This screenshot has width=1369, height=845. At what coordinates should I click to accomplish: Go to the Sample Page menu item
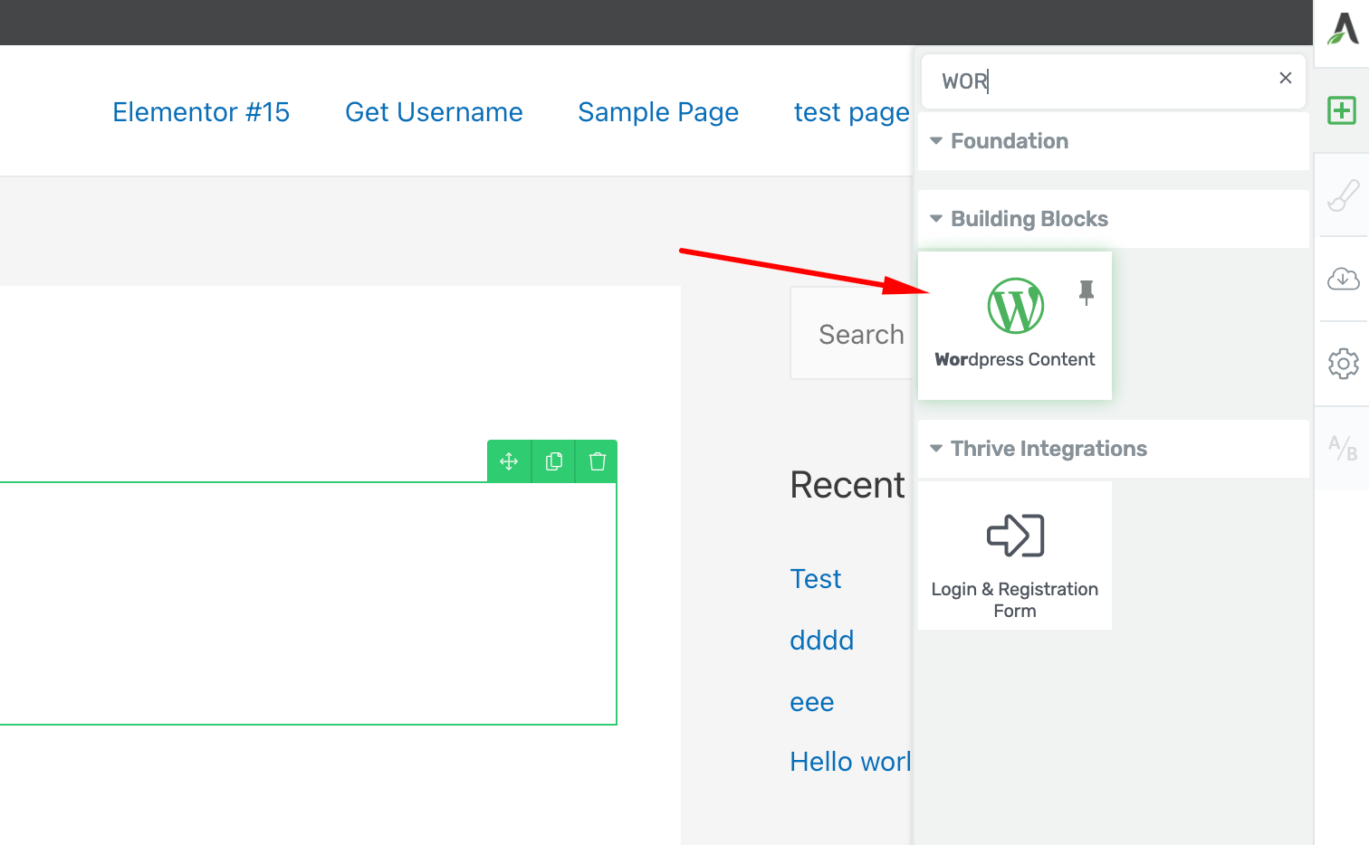[658, 112]
